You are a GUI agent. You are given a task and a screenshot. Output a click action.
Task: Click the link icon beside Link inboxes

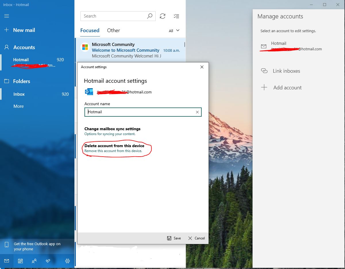tap(264, 71)
